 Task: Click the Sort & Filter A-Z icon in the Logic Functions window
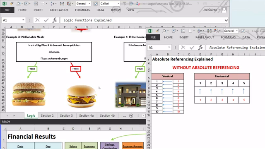point(52,3)
